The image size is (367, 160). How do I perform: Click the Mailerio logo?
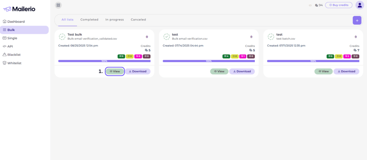coord(19,9)
